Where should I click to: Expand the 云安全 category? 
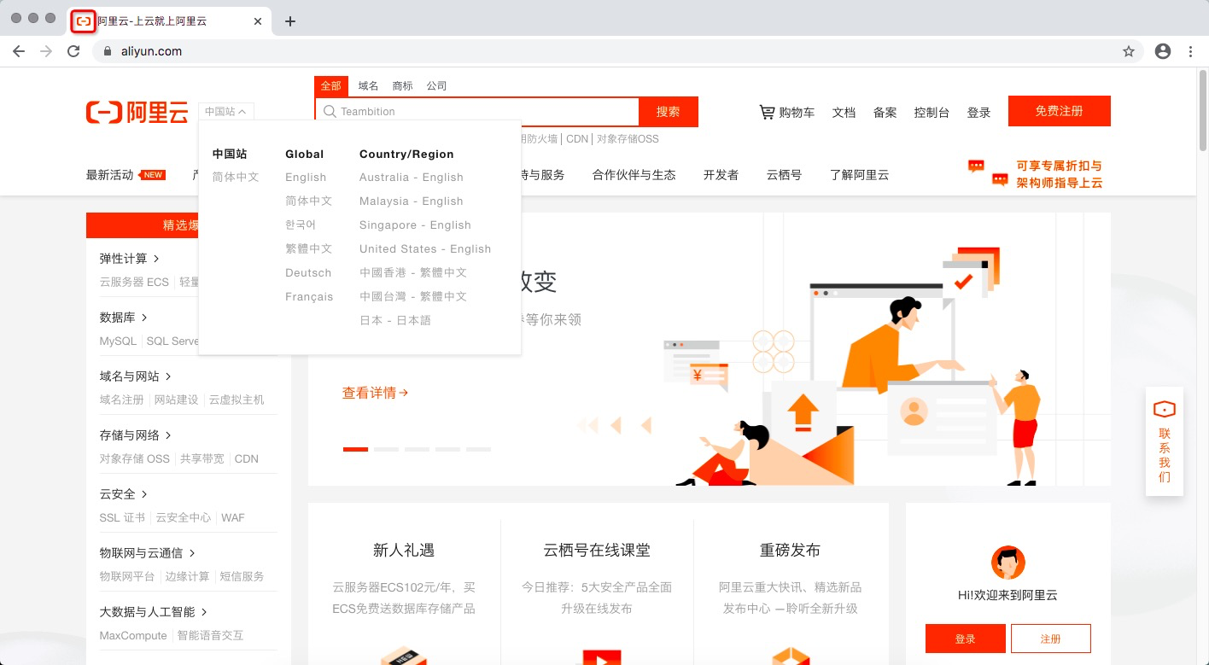point(124,494)
